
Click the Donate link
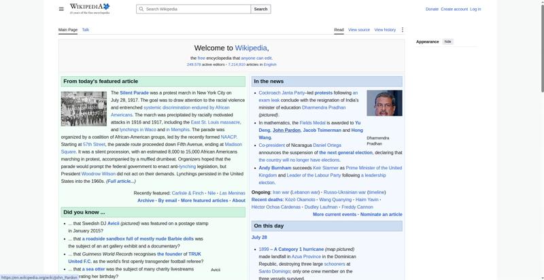pos(432,9)
